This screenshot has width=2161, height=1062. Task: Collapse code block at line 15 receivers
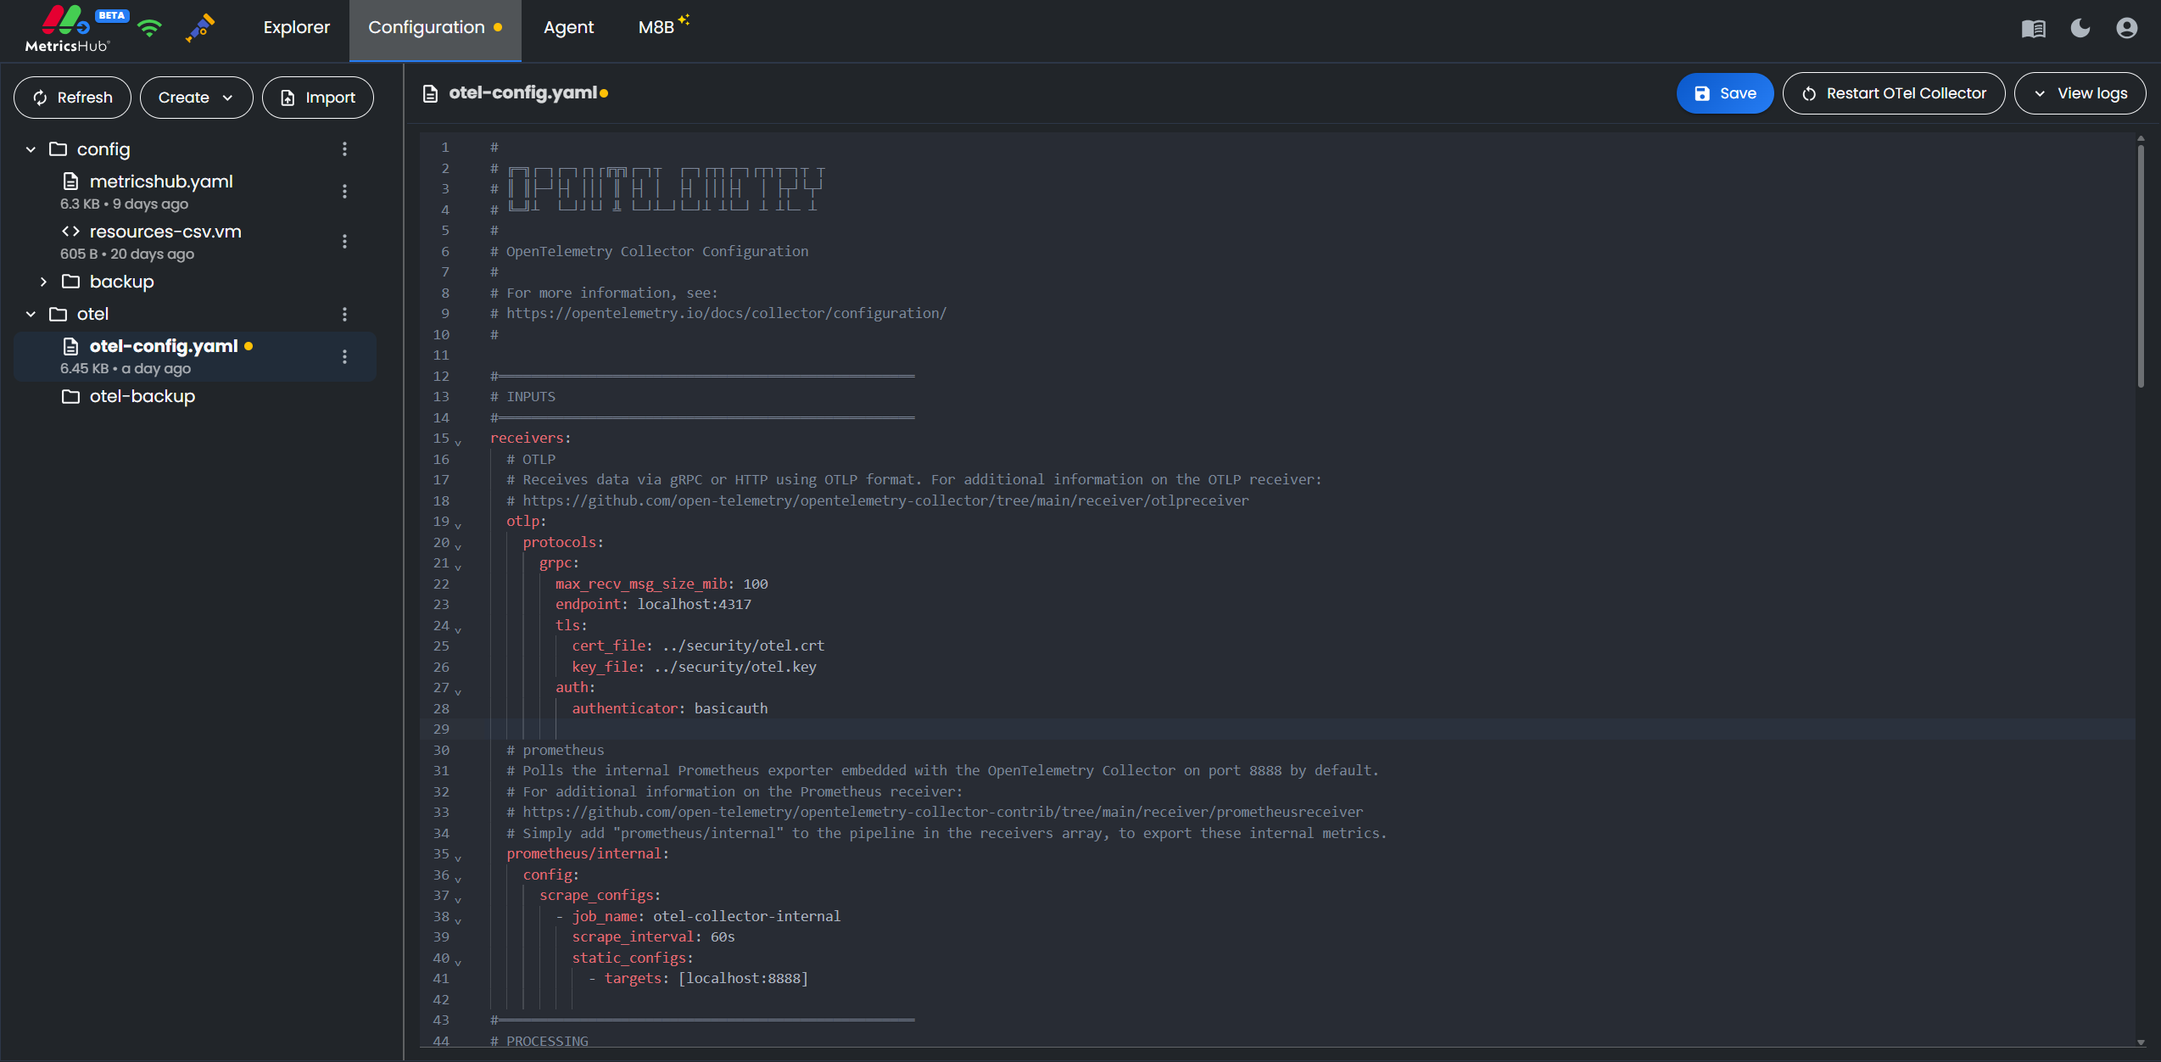click(458, 442)
